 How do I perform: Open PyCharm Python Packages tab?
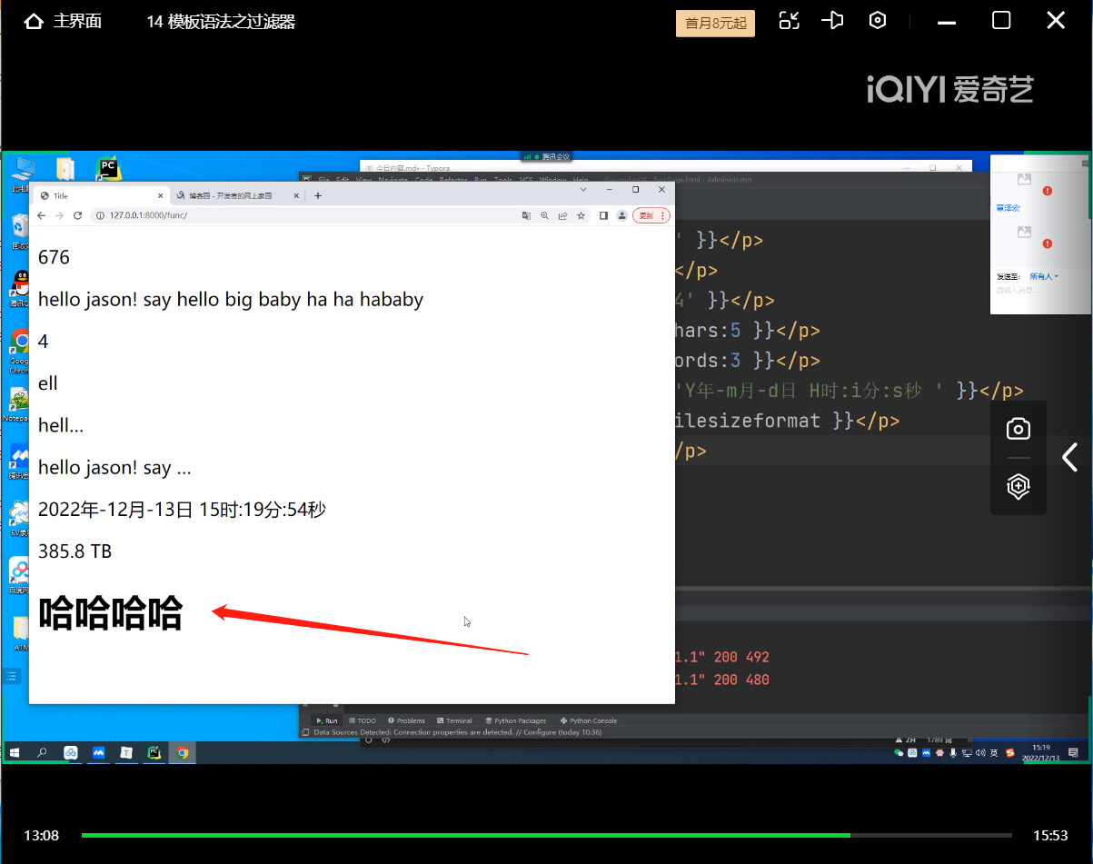[515, 720]
